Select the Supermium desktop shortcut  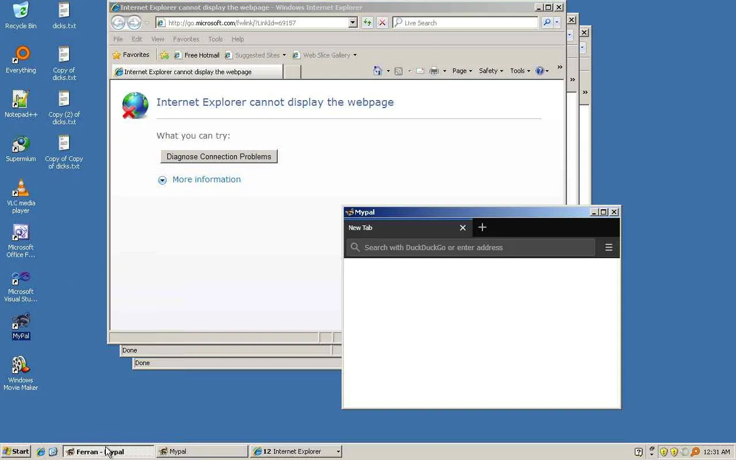coord(21,148)
